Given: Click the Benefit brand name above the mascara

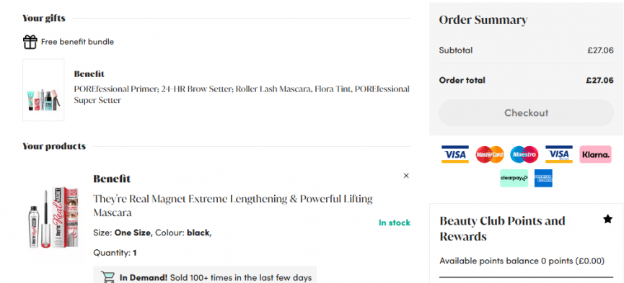Looking at the screenshot, I should tap(112, 179).
